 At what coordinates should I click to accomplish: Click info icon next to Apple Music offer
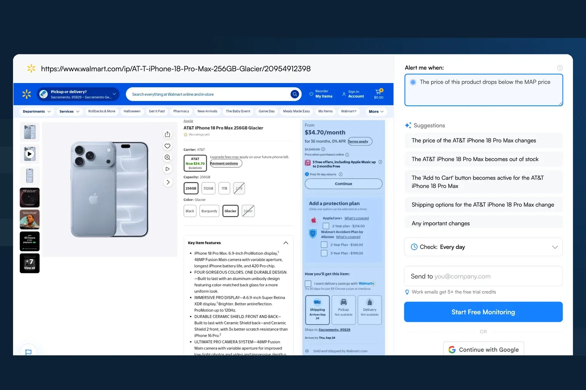380,162
